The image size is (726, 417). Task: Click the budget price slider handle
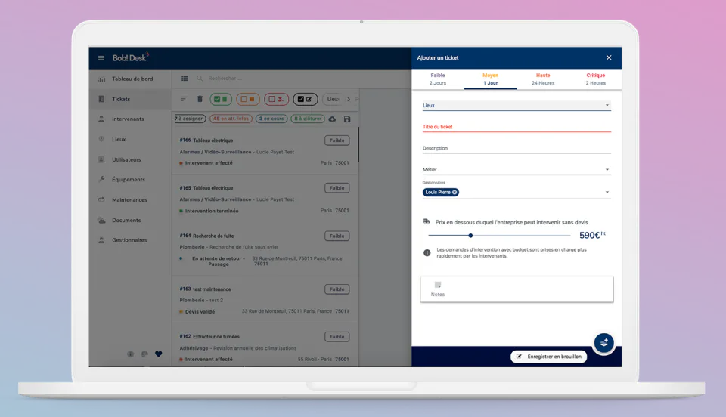pyautogui.click(x=470, y=235)
